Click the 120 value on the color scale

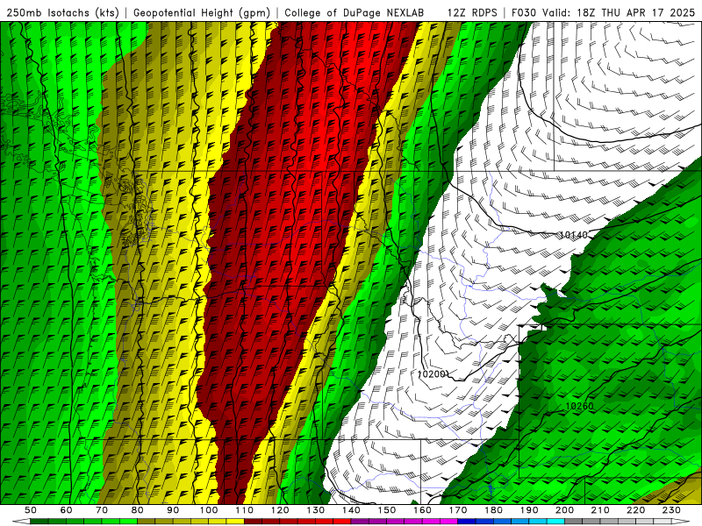tap(280, 510)
